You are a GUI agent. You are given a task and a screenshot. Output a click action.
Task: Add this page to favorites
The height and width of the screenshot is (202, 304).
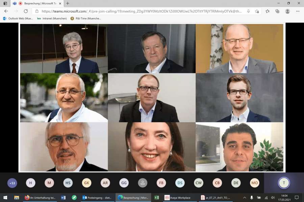pos(257,11)
